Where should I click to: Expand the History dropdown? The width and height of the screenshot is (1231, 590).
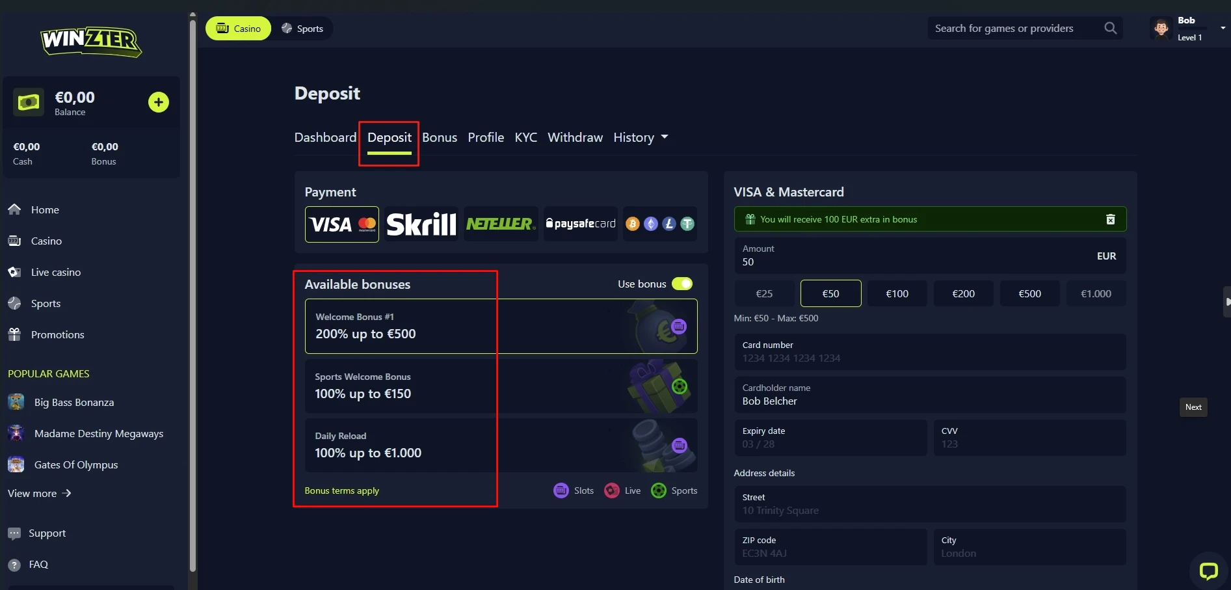tap(641, 137)
